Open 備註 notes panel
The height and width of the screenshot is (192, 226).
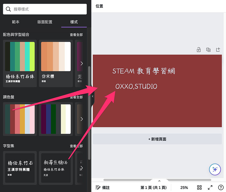pyautogui.click(x=103, y=187)
